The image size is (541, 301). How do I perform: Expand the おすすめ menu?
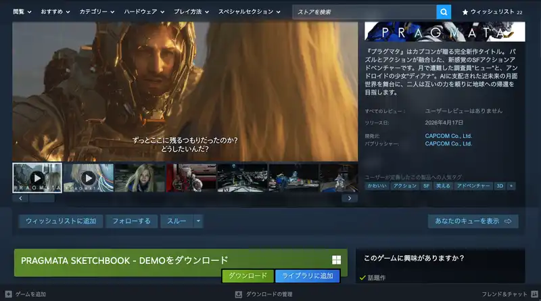tap(55, 11)
